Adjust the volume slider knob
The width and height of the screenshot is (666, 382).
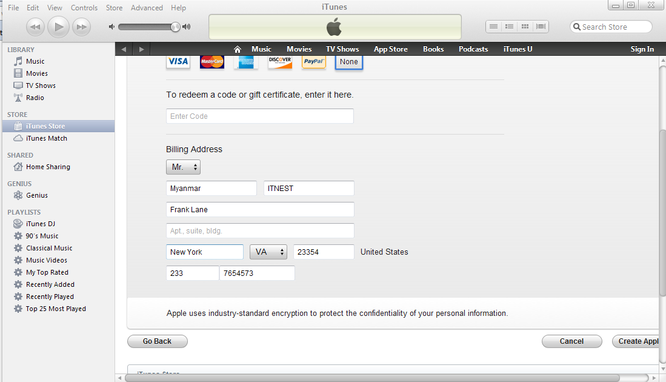pyautogui.click(x=175, y=27)
